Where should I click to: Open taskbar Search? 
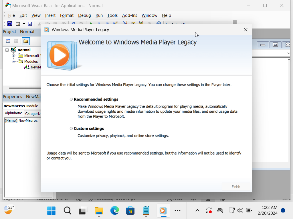67,211
